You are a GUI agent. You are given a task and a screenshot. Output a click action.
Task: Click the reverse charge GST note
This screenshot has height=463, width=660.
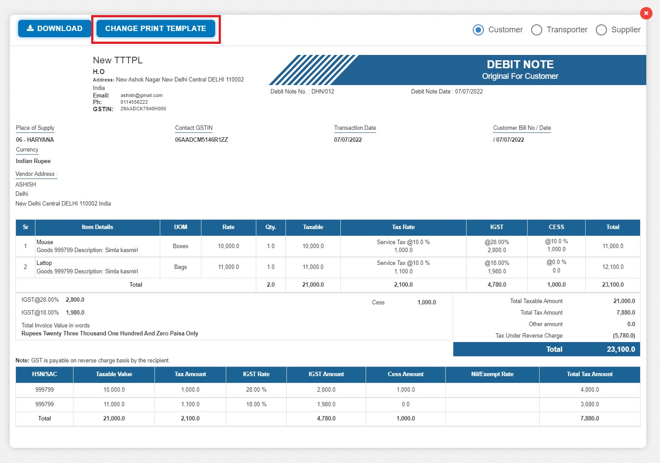[x=93, y=360]
